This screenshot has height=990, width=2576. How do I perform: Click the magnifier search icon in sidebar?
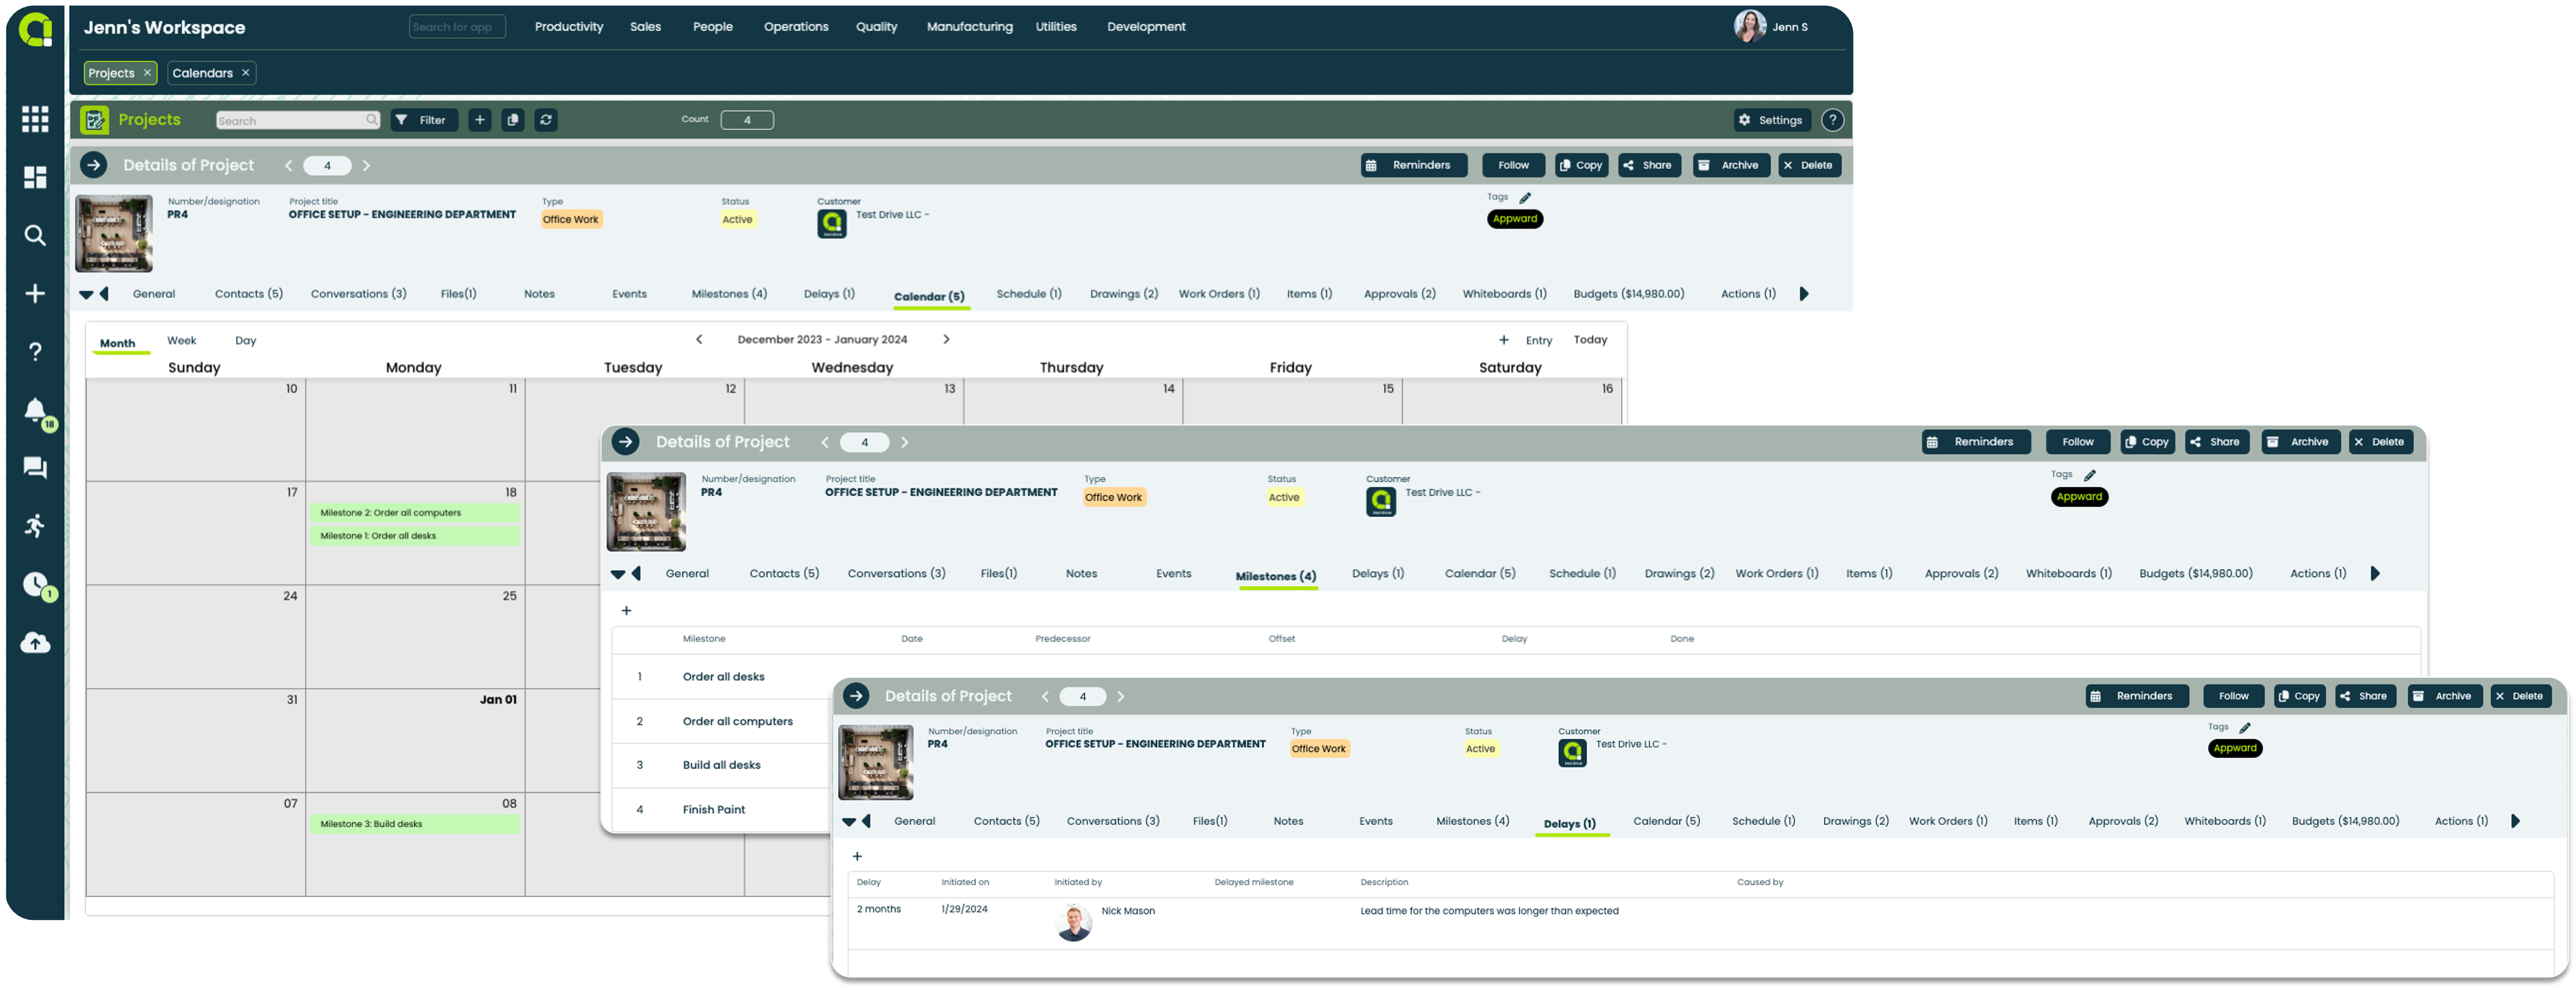(x=35, y=235)
